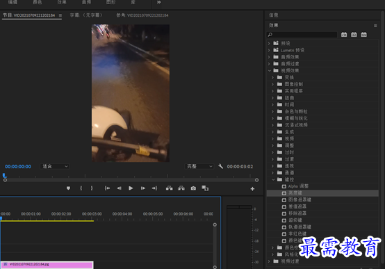Open the 颜色 workspace tab
Screen dimensions: 385x269
pyautogui.click(x=38, y=2)
